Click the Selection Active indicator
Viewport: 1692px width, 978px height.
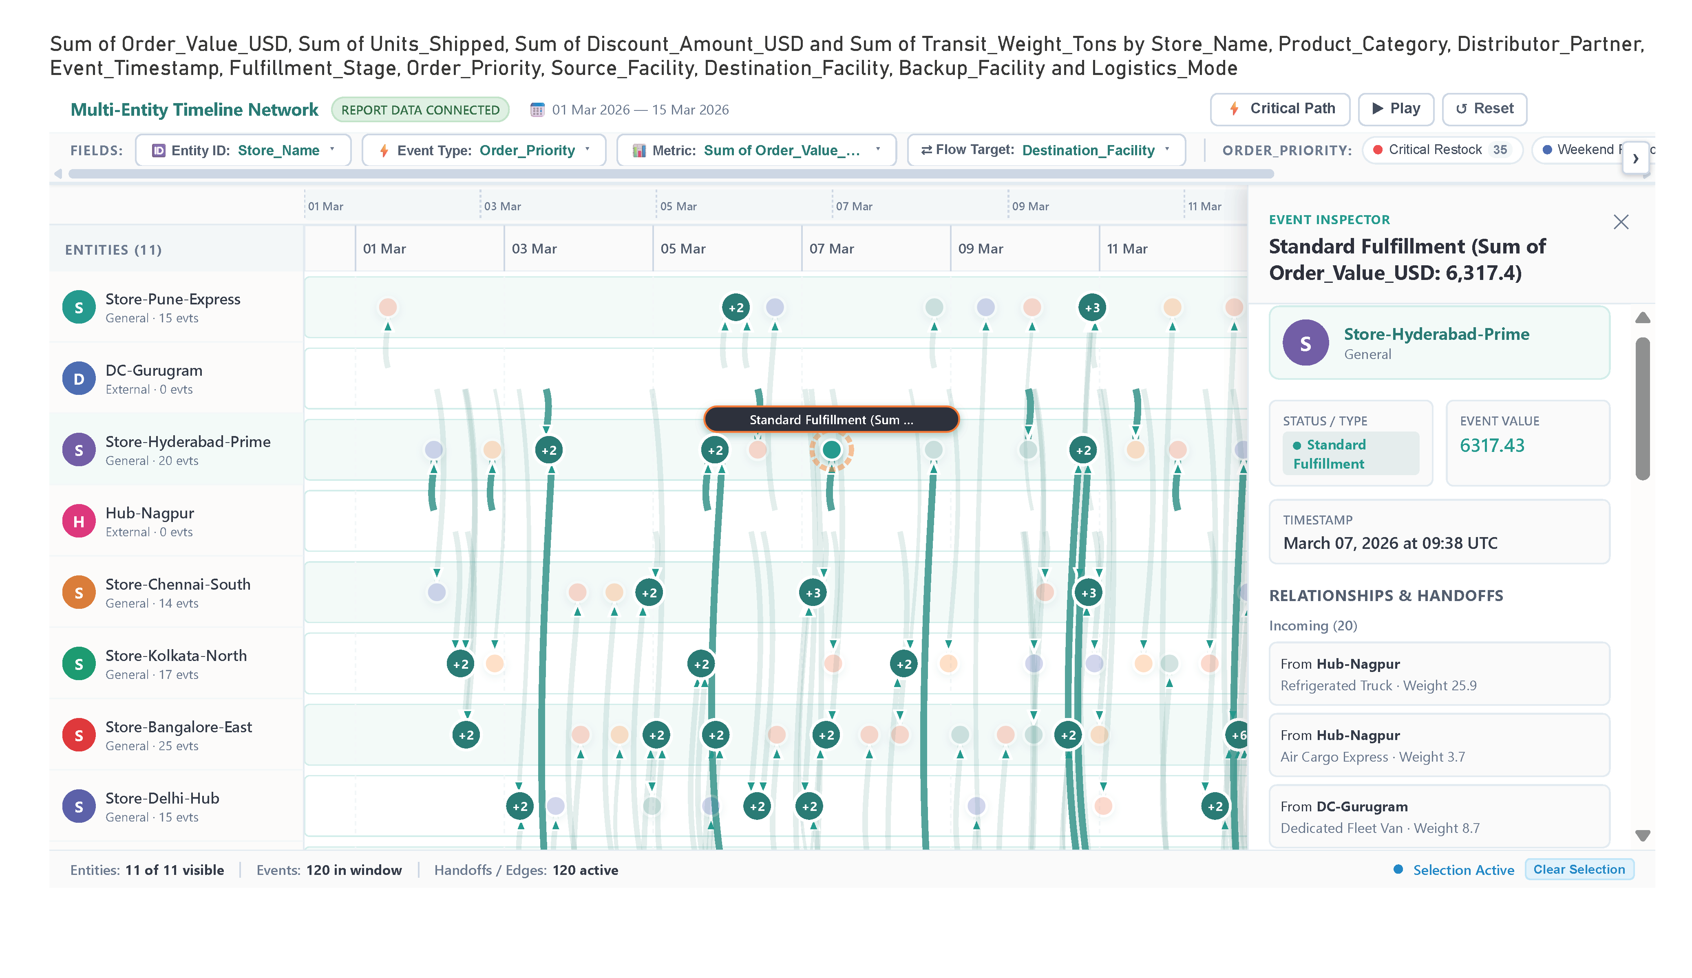pos(1454,870)
